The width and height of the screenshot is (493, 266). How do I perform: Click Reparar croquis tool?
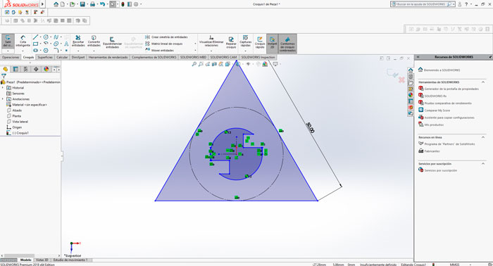(x=231, y=42)
